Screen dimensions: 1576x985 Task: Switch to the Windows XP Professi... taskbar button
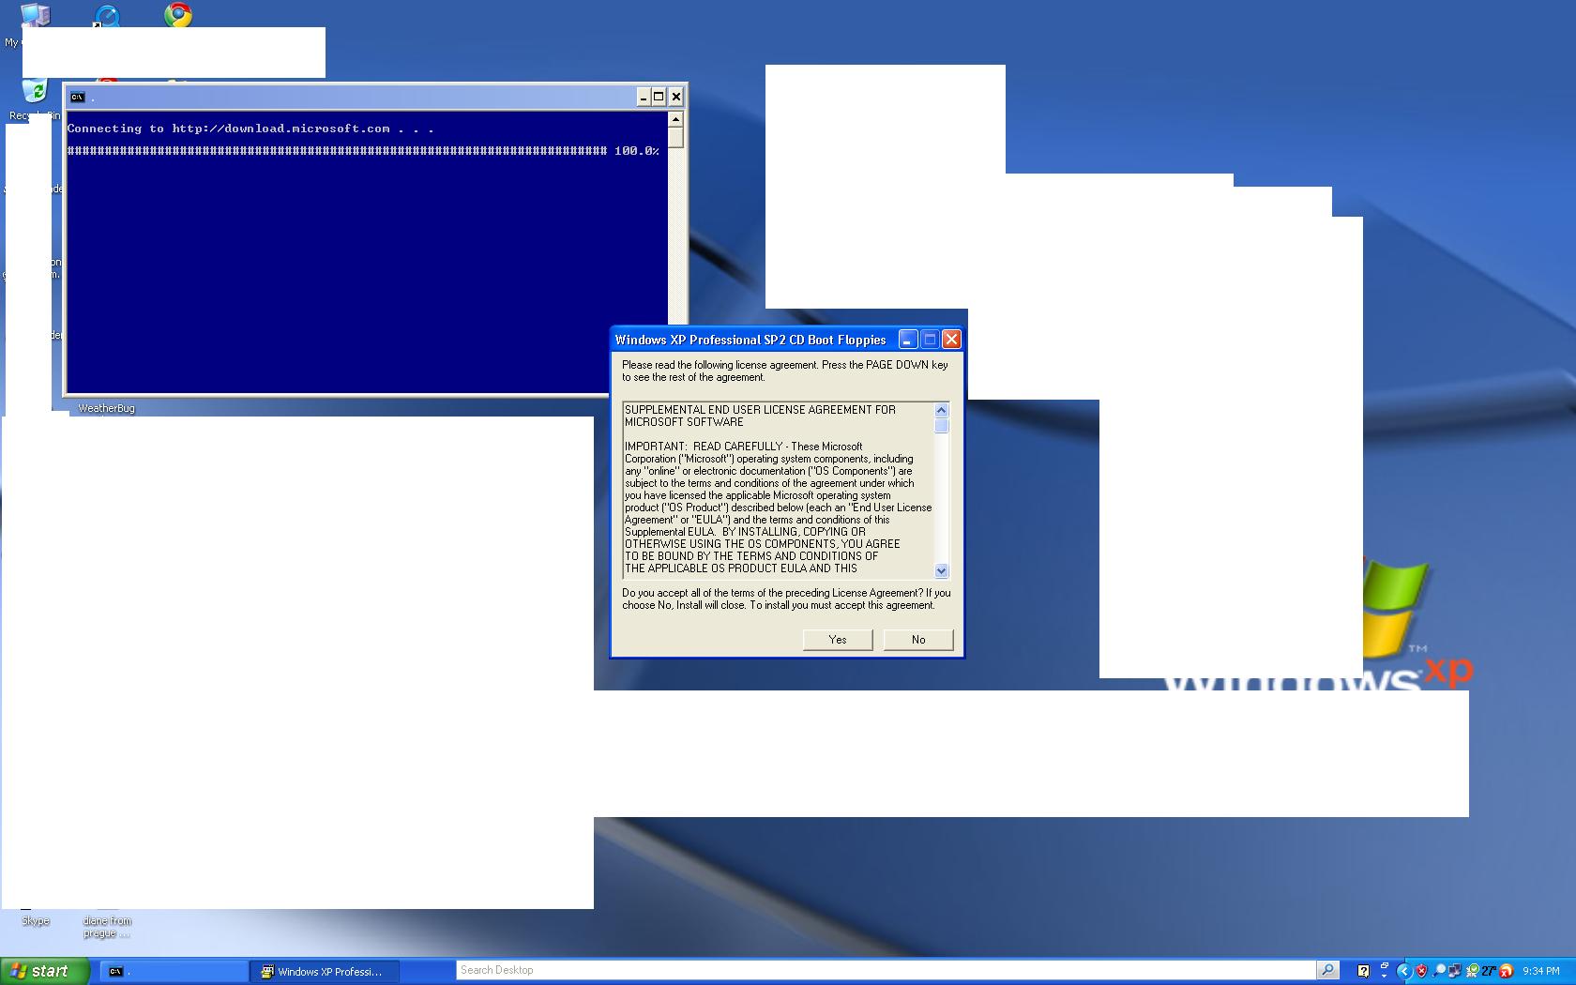point(325,971)
